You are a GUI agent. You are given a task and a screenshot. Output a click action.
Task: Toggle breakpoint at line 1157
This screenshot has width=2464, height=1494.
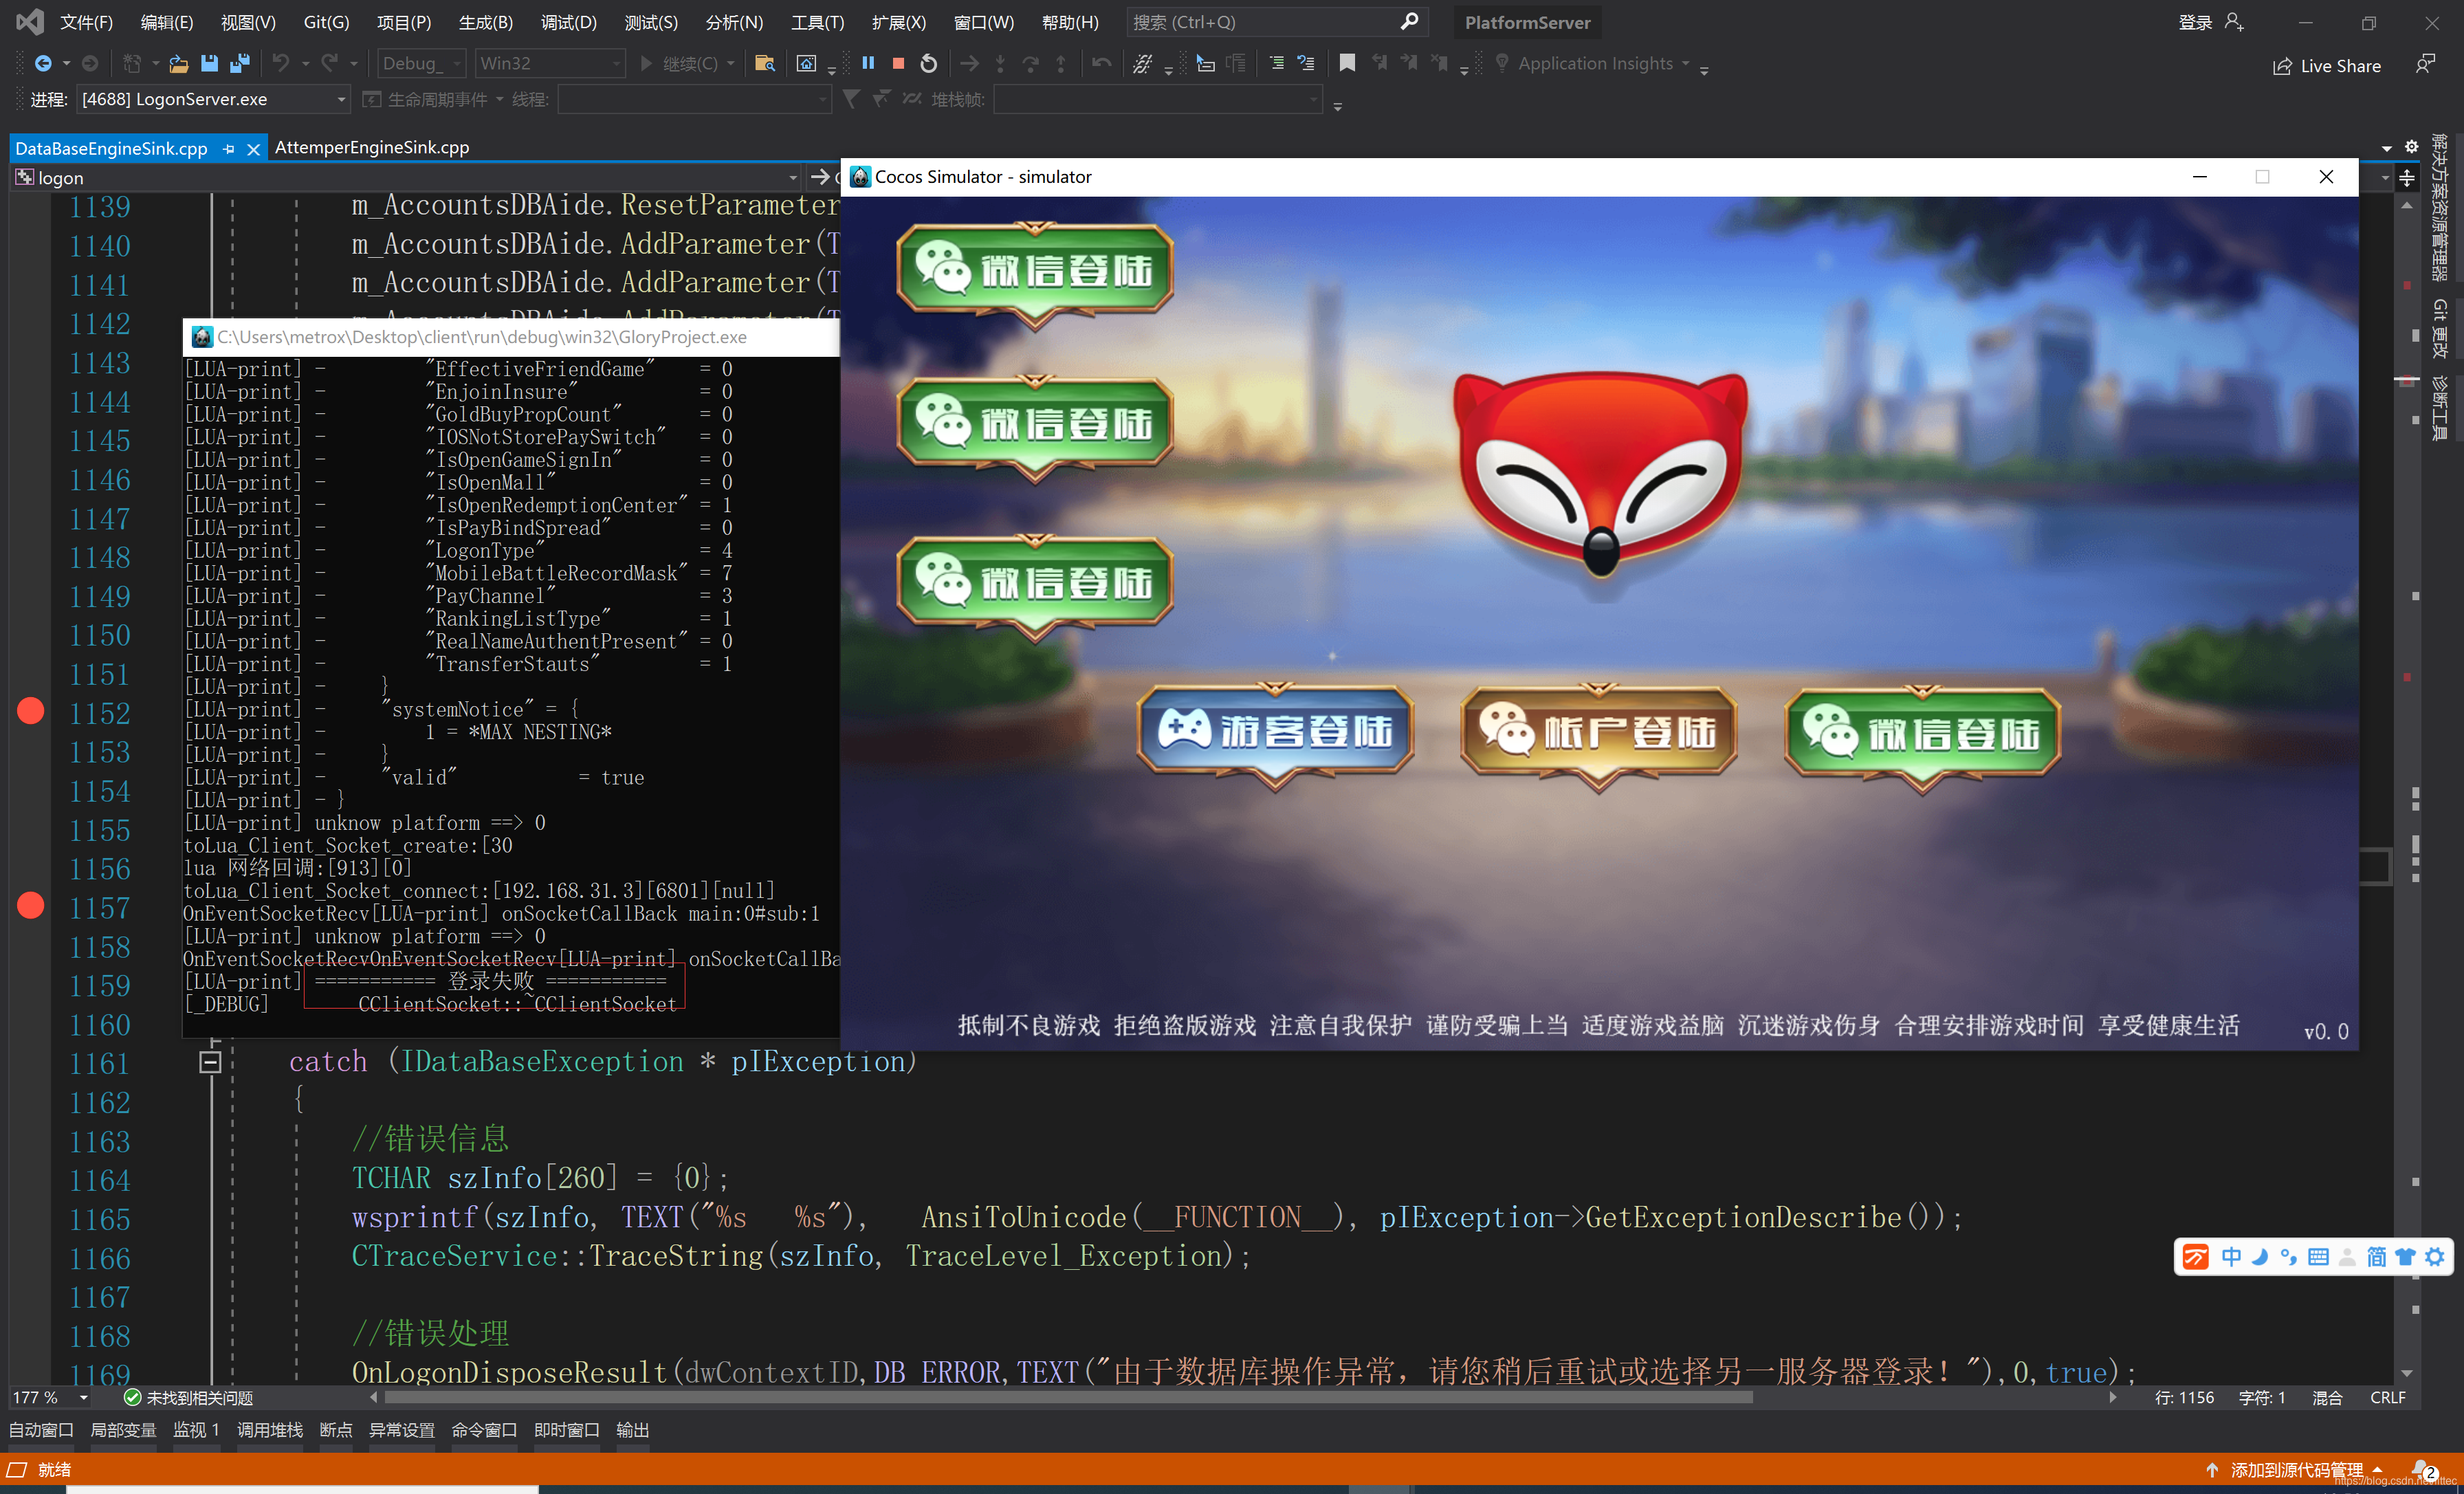(x=31, y=905)
